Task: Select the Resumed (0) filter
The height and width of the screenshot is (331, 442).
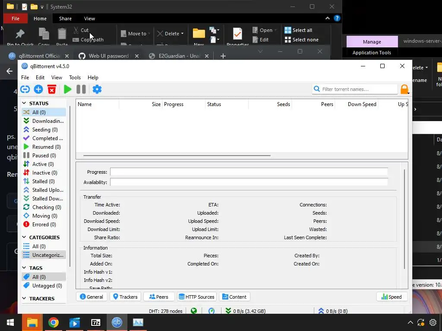Action: point(44,147)
